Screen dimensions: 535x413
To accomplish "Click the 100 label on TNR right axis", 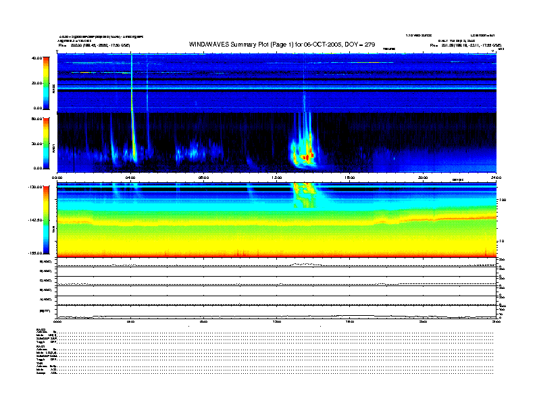I will click(503, 200).
